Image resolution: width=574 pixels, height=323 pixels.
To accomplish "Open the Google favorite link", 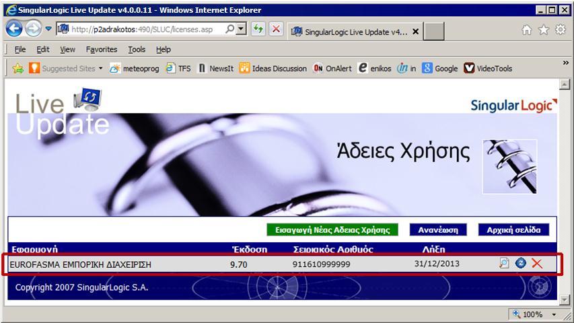I will pyautogui.click(x=439, y=69).
